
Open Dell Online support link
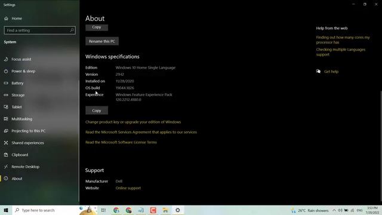click(128, 188)
